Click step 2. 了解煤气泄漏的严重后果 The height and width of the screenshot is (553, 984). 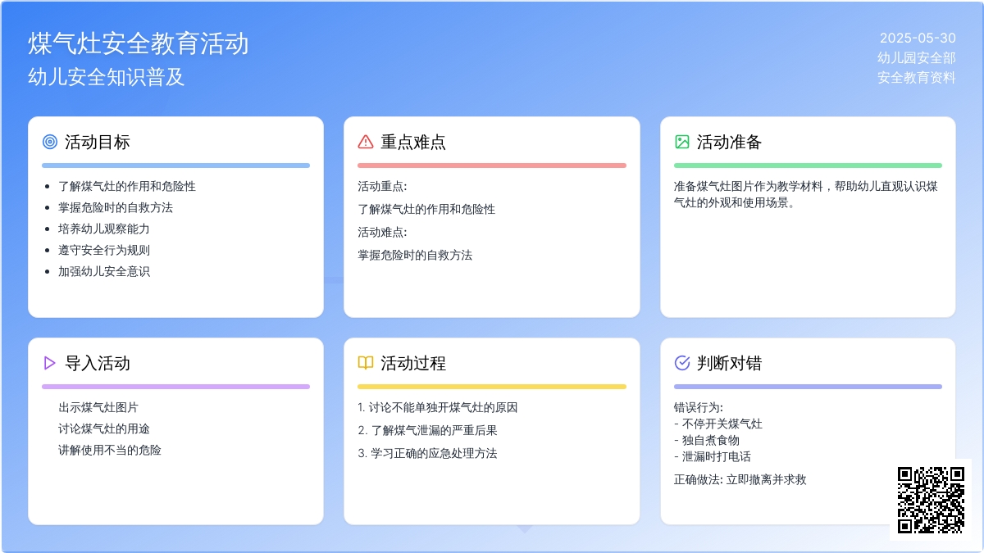(427, 430)
